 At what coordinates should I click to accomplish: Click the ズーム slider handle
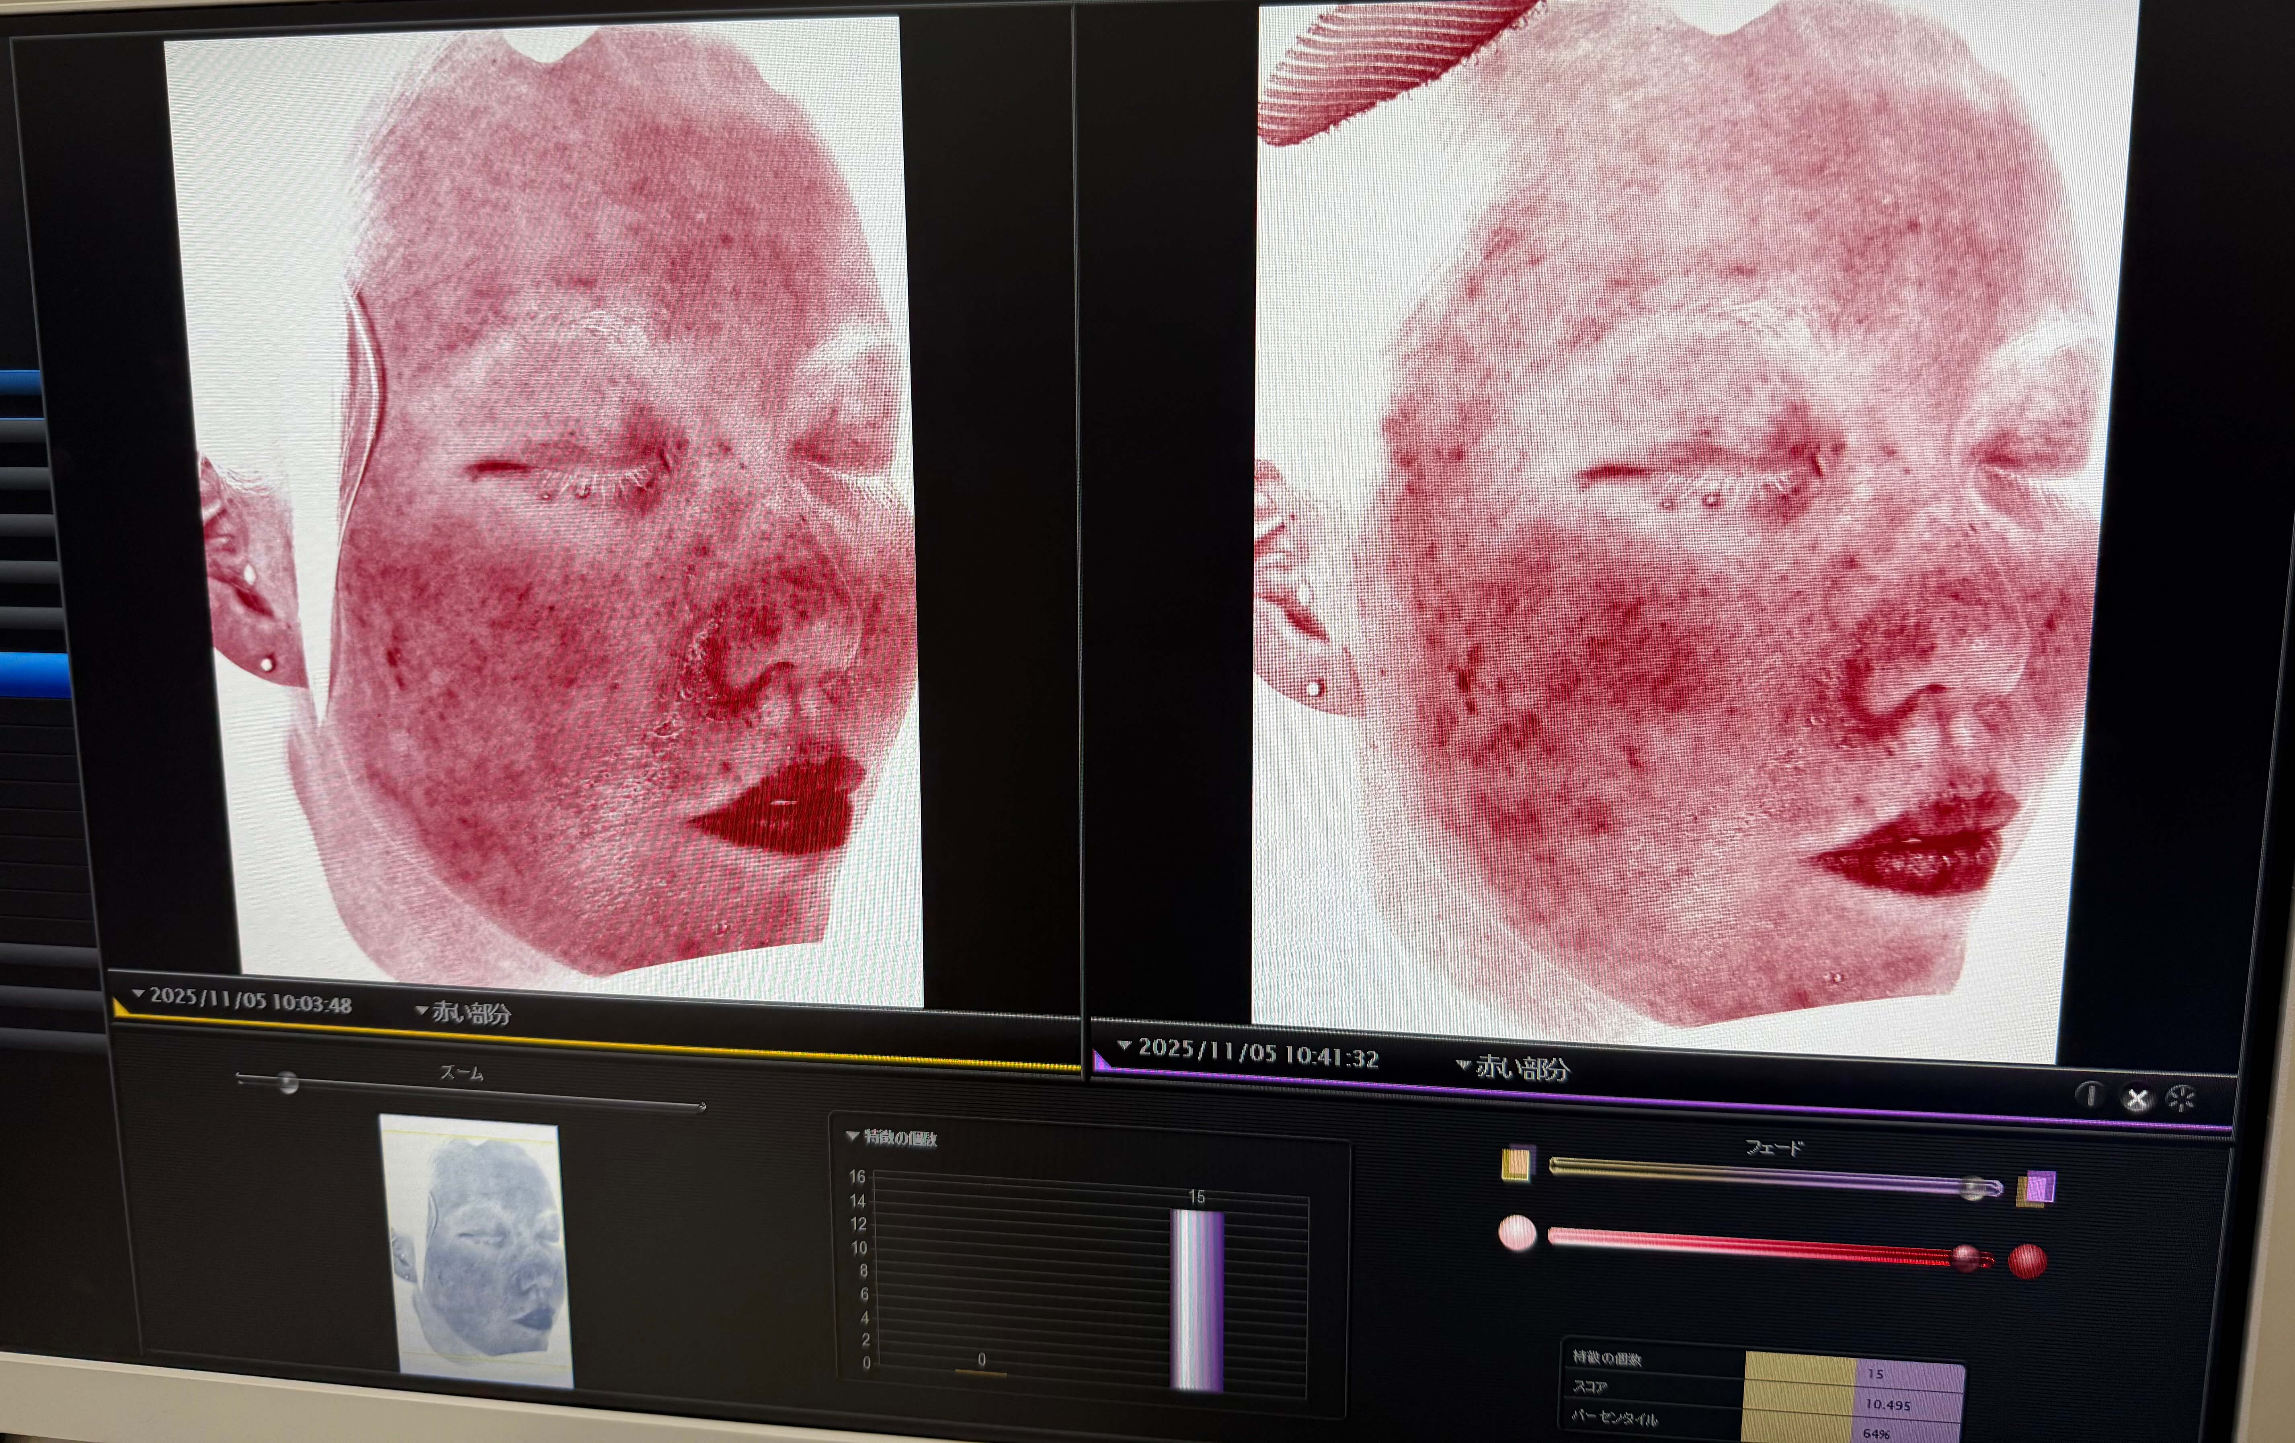click(288, 1083)
